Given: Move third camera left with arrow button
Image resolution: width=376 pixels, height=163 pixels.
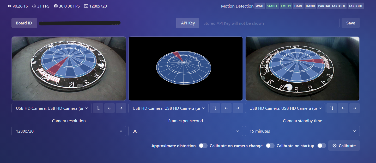Looking at the screenshot, I should pos(343,108).
